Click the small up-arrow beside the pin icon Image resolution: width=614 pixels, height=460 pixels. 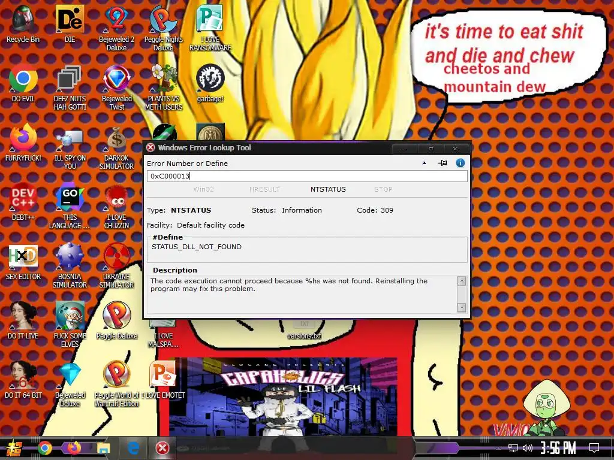(x=424, y=163)
